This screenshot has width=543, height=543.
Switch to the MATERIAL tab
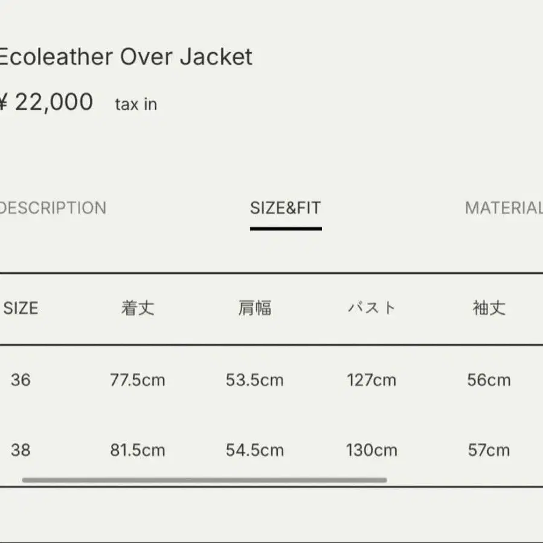503,208
